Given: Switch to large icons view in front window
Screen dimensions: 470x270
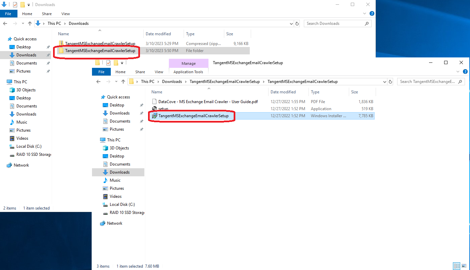Looking at the screenshot, I should (x=464, y=266).
